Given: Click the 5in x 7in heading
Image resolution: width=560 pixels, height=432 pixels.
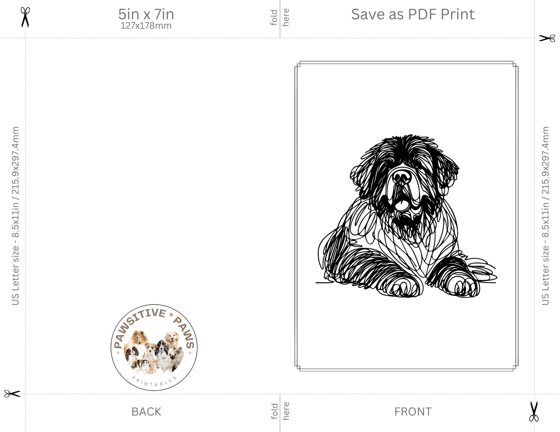Looking at the screenshot, I should (x=146, y=14).
